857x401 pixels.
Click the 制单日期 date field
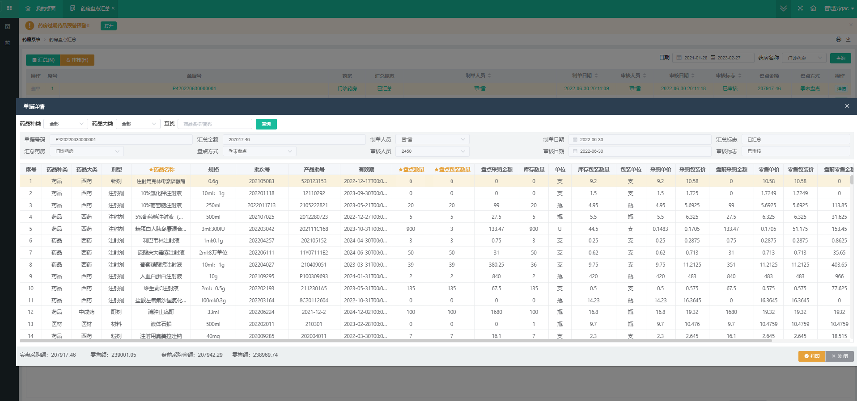[640, 140]
